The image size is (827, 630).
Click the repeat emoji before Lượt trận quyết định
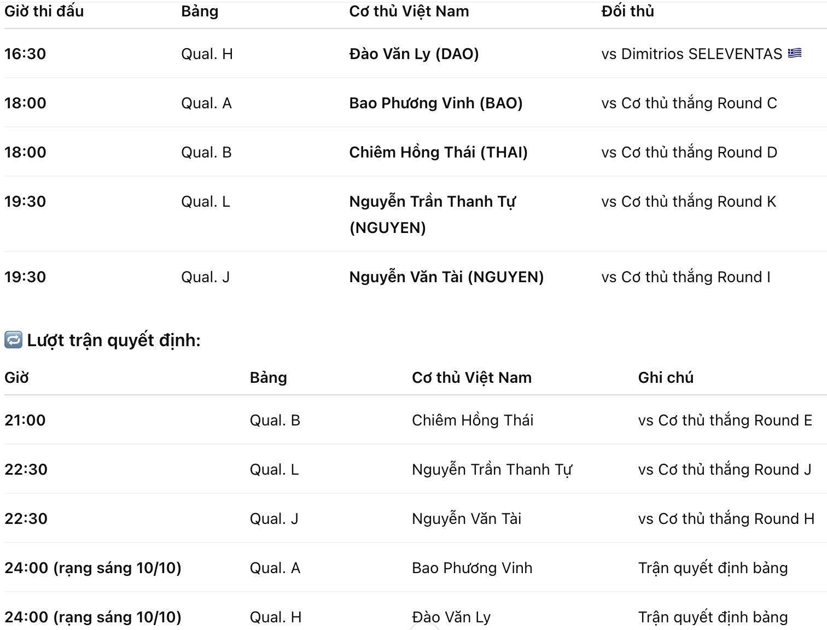[13, 340]
